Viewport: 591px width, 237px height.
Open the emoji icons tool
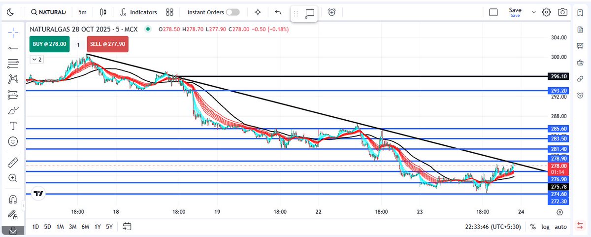coord(13,141)
